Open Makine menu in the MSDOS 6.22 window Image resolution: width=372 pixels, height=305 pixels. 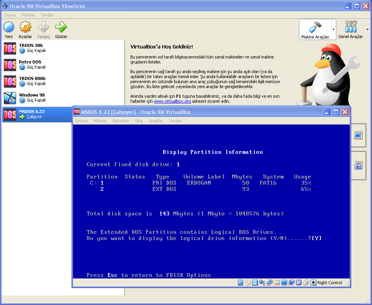[100, 121]
